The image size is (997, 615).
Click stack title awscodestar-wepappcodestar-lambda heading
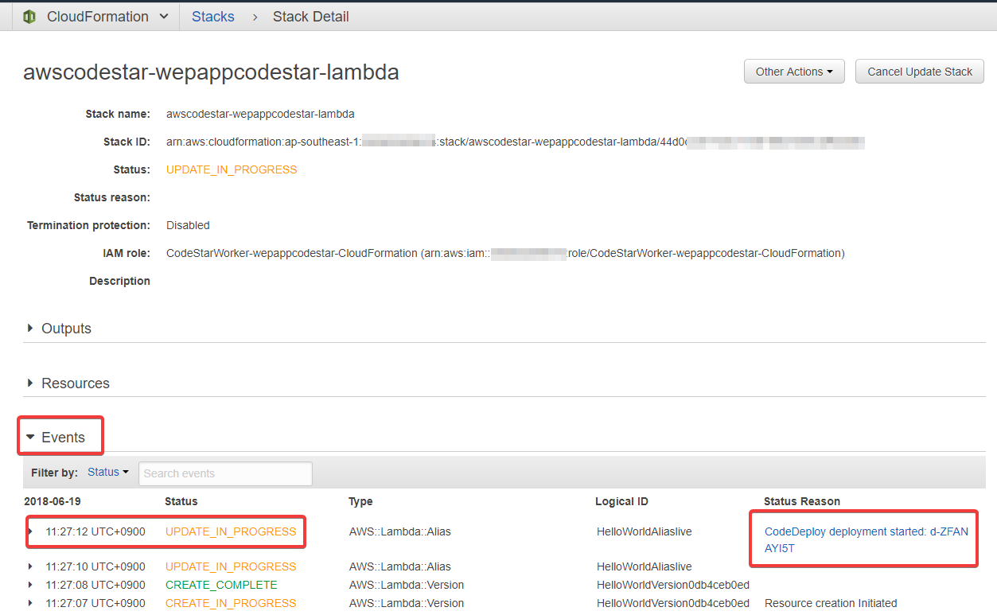click(211, 72)
